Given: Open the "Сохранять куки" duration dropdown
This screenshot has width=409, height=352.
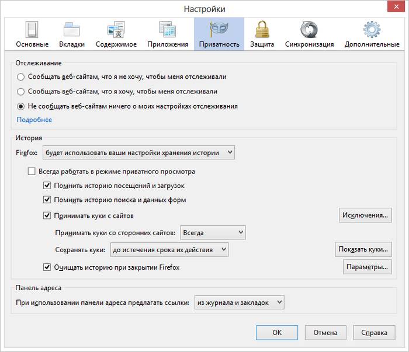Looking at the screenshot, I should (x=169, y=250).
